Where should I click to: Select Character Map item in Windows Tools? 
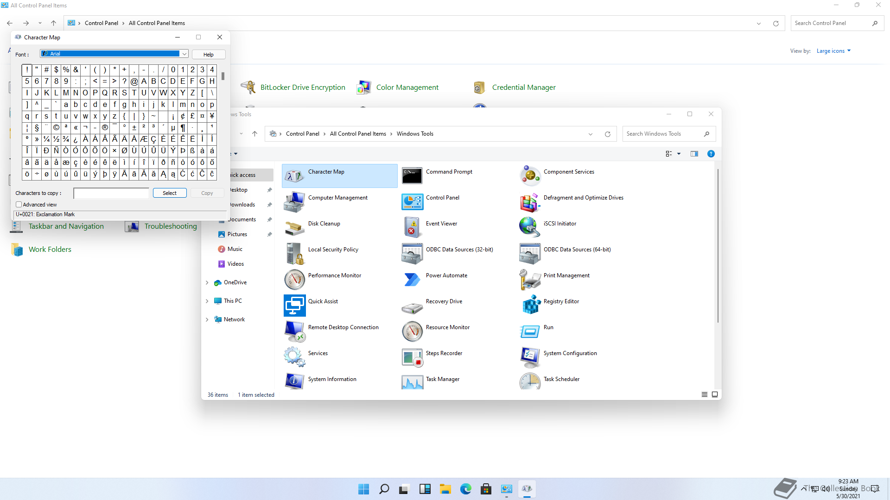339,176
